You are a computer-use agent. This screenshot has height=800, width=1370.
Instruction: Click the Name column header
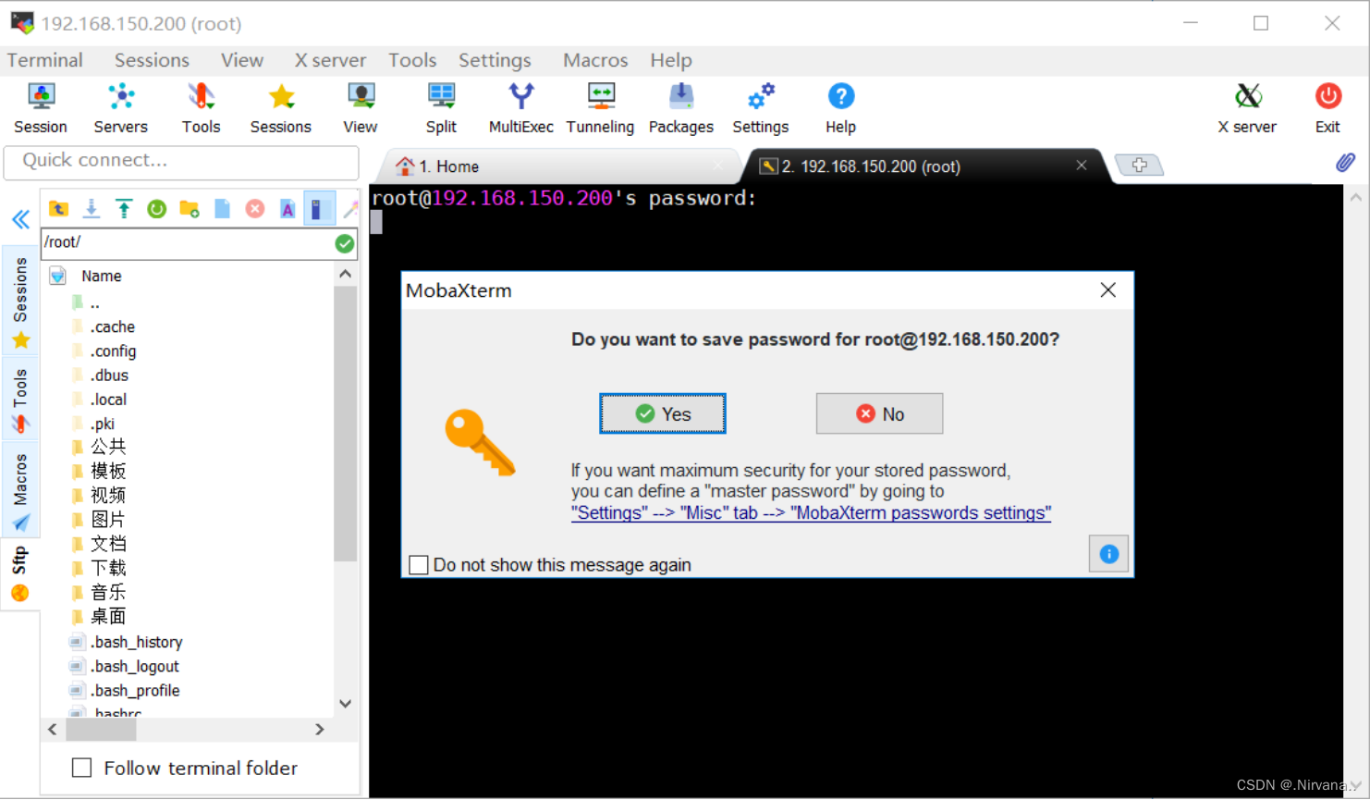(102, 276)
